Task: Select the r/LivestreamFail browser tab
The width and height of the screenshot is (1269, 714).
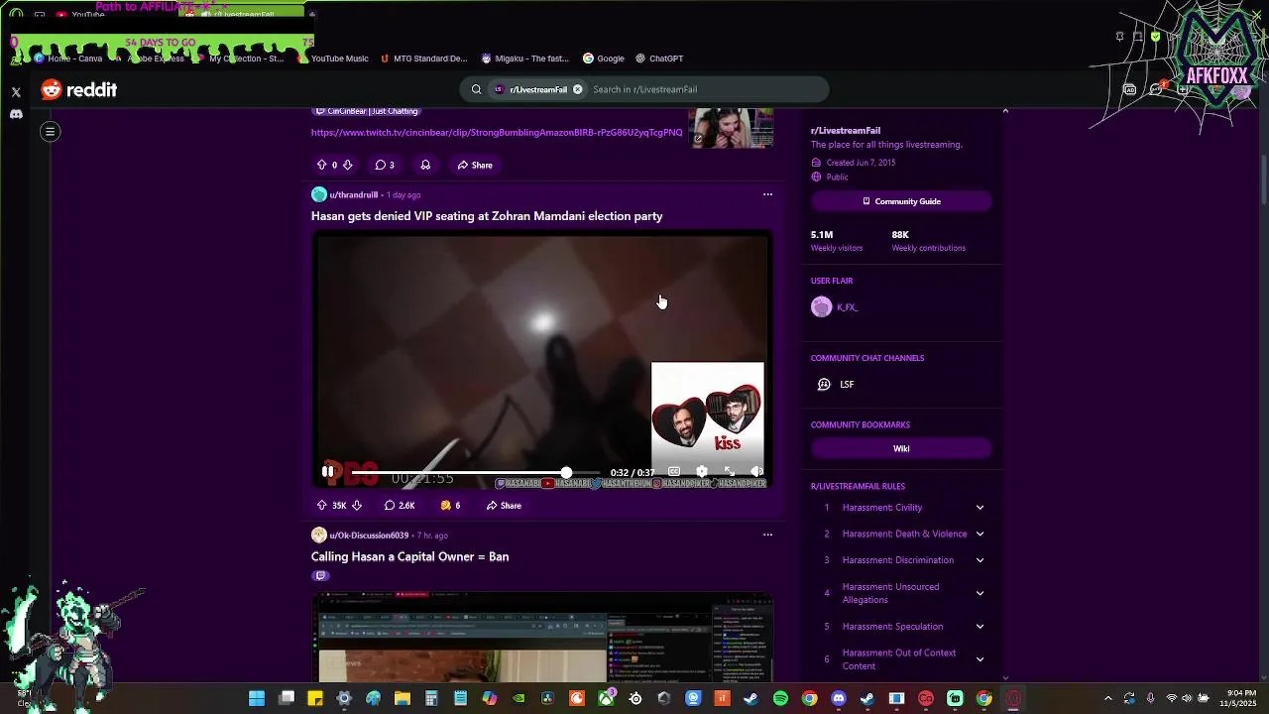Action: [243, 15]
